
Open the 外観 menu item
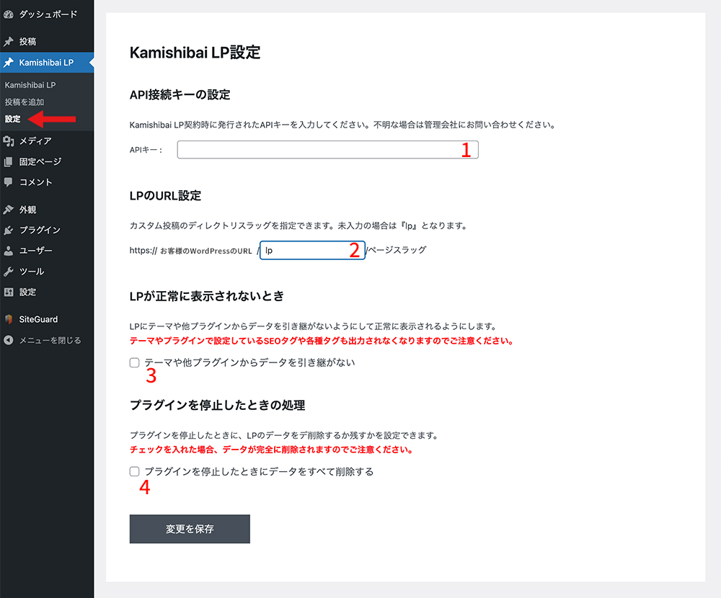click(47, 210)
